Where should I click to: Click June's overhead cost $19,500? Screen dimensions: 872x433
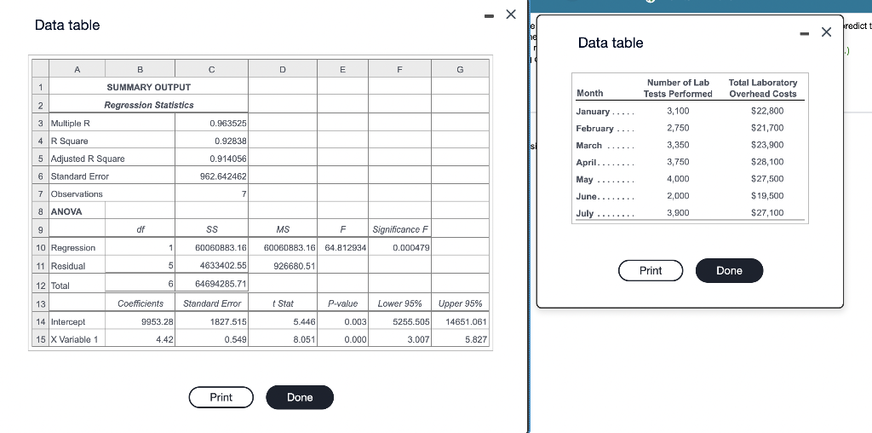click(x=767, y=195)
